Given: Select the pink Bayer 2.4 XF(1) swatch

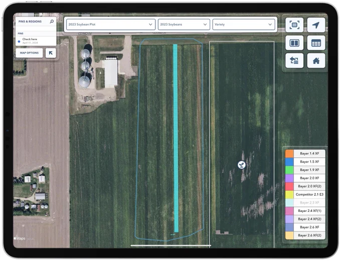Looking at the screenshot, I should (x=289, y=211).
